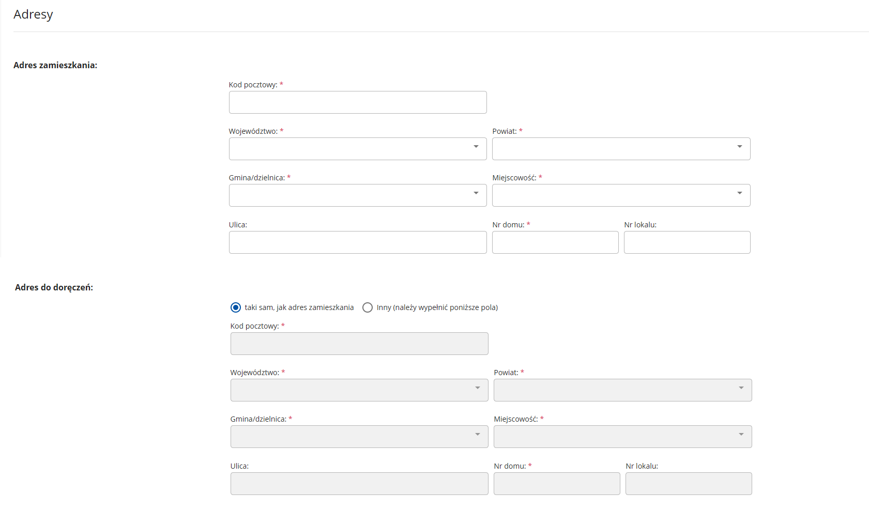The width and height of the screenshot is (869, 510).
Task: Click the Kod pocztowy field under Adres zamieszkania
Action: [358, 102]
